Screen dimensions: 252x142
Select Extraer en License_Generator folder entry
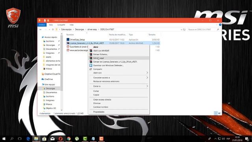[119, 62]
